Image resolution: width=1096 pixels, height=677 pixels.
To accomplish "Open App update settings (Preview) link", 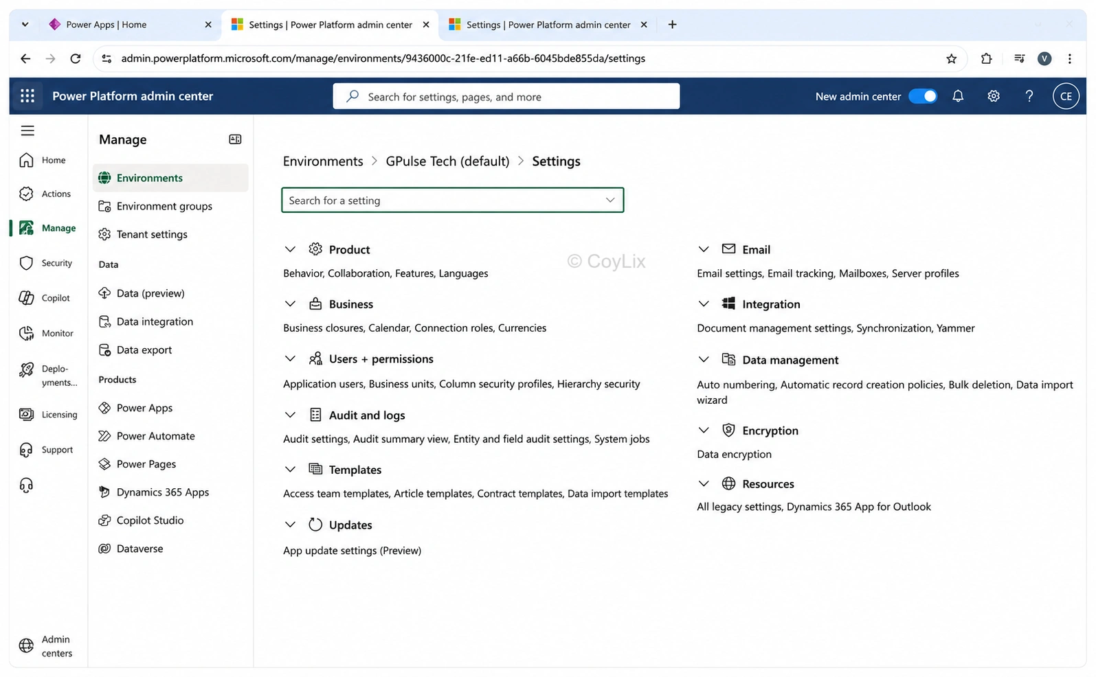I will coord(352,551).
